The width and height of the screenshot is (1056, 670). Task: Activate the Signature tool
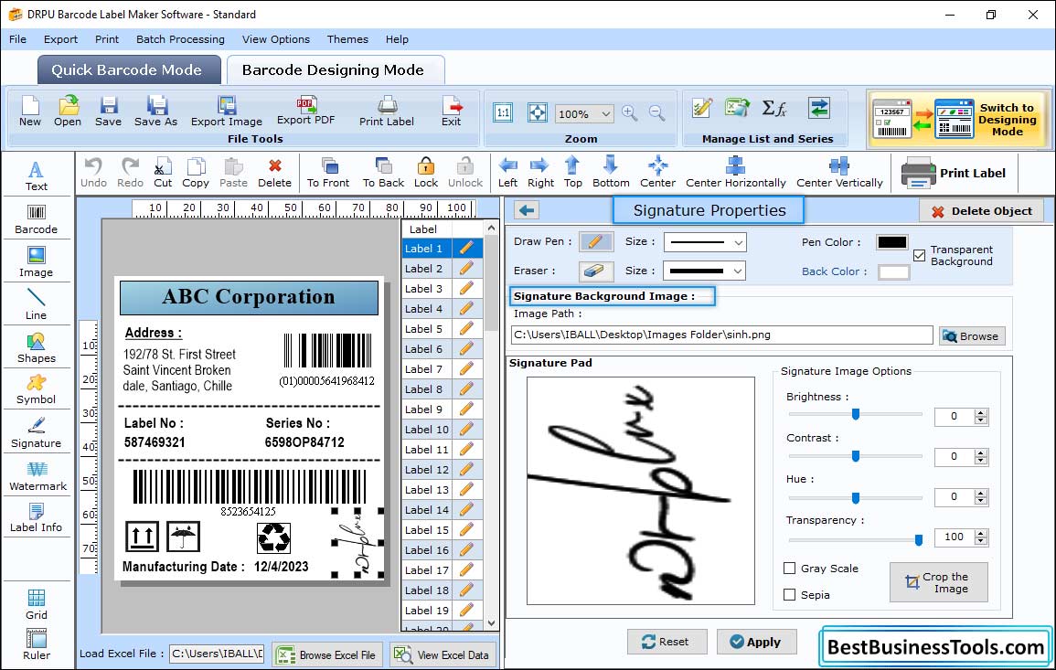click(x=37, y=432)
